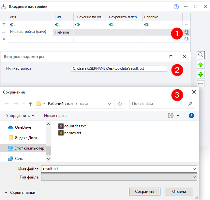The height and width of the screenshot is (200, 210).
Task: Click the up-folder arrow in the save dialog
Action: pos(31,104)
